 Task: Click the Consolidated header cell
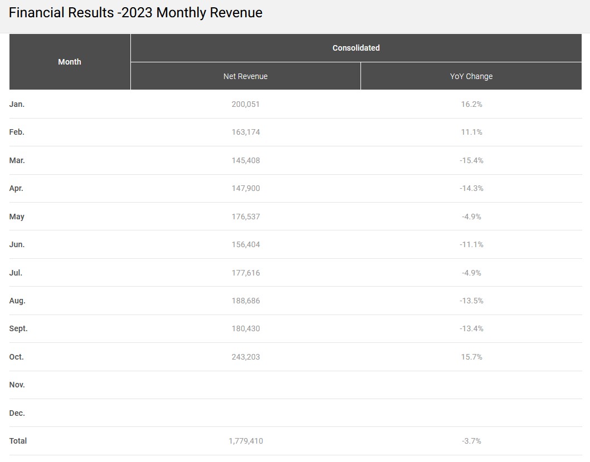356,48
